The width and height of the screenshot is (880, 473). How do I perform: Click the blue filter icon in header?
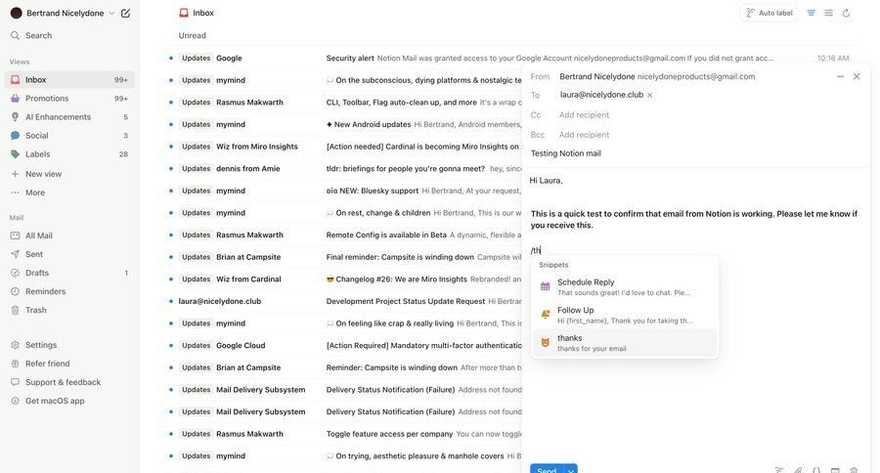pos(811,13)
